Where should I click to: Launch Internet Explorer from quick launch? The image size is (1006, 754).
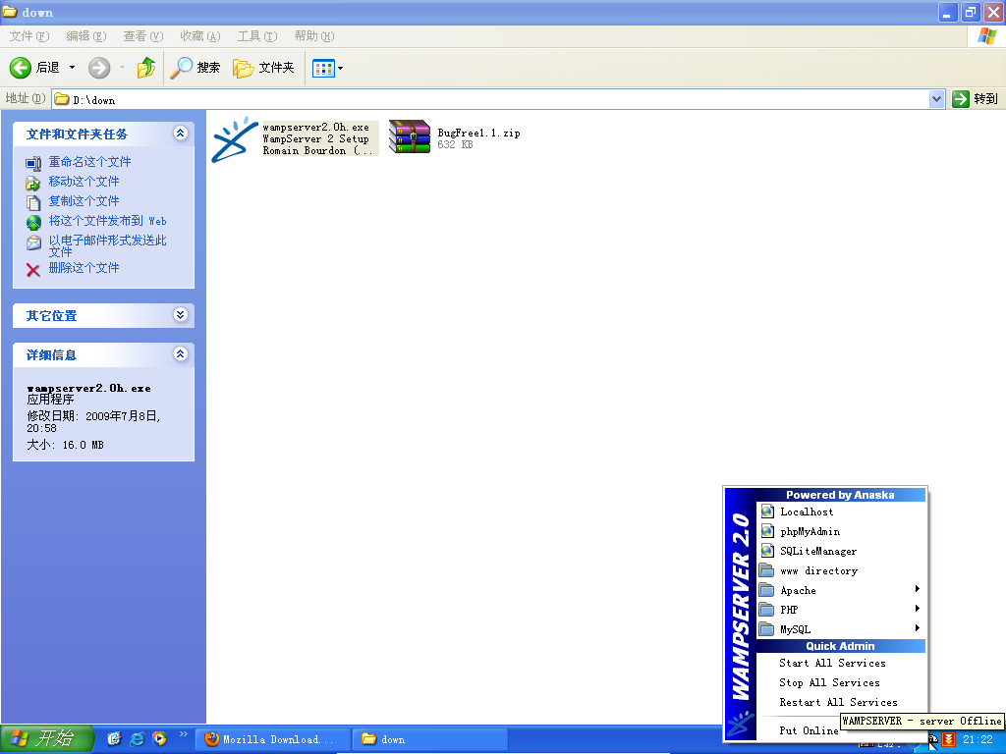tap(138, 739)
